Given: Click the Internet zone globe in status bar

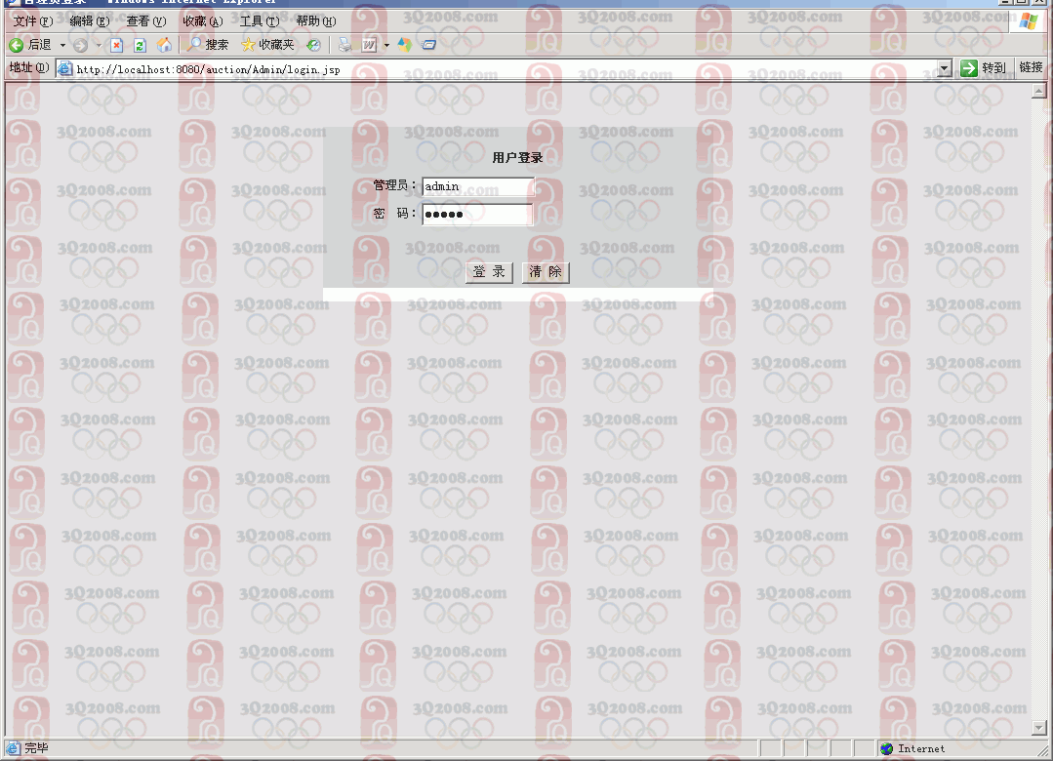Looking at the screenshot, I should [x=886, y=748].
